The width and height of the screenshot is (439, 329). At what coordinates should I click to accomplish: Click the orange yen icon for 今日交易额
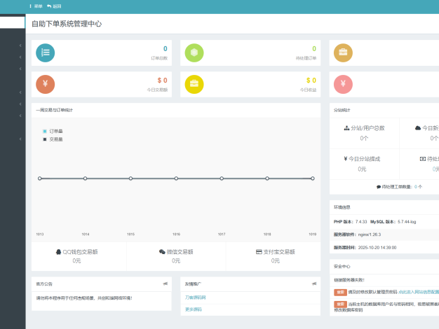click(46, 85)
